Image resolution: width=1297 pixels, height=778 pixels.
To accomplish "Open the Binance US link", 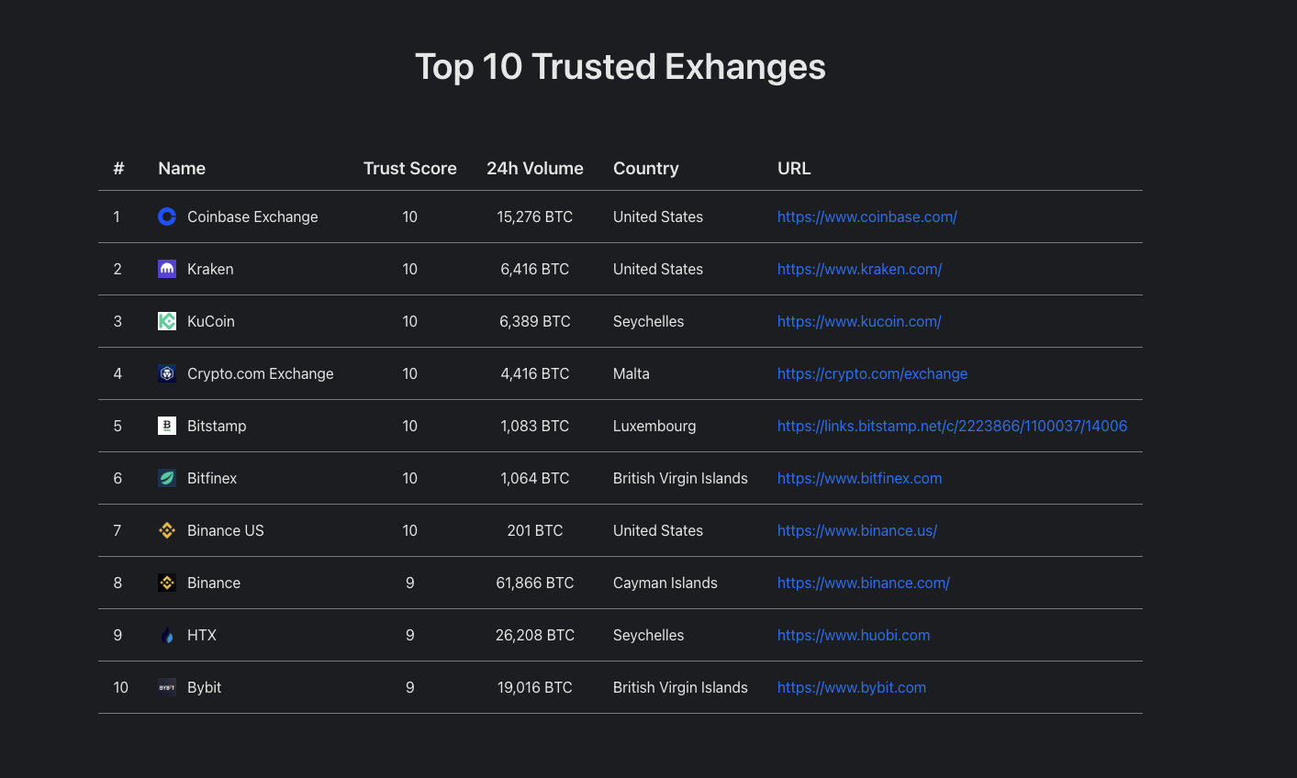I will coord(856,530).
